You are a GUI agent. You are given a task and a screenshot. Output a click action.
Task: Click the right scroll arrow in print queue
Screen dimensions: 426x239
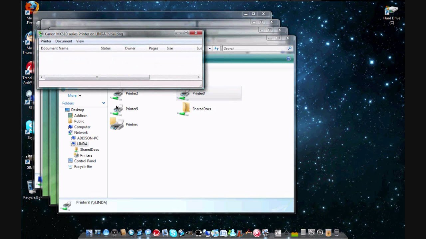[199, 77]
